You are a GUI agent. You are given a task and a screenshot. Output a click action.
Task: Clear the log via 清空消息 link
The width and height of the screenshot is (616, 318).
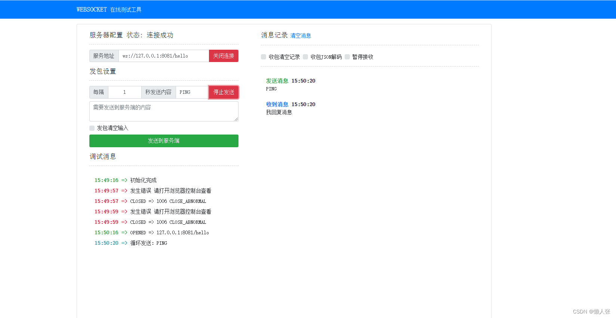(x=301, y=35)
